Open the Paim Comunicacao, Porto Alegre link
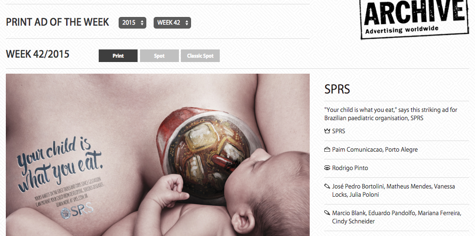The width and height of the screenshot is (475, 236). (x=375, y=150)
